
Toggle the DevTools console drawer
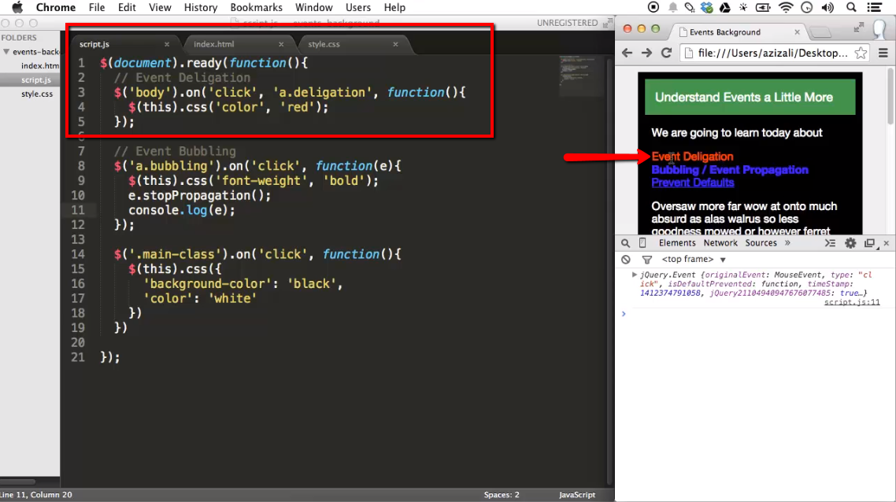831,243
